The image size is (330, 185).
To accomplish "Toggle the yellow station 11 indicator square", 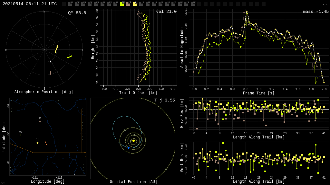I will pos(135,4).
